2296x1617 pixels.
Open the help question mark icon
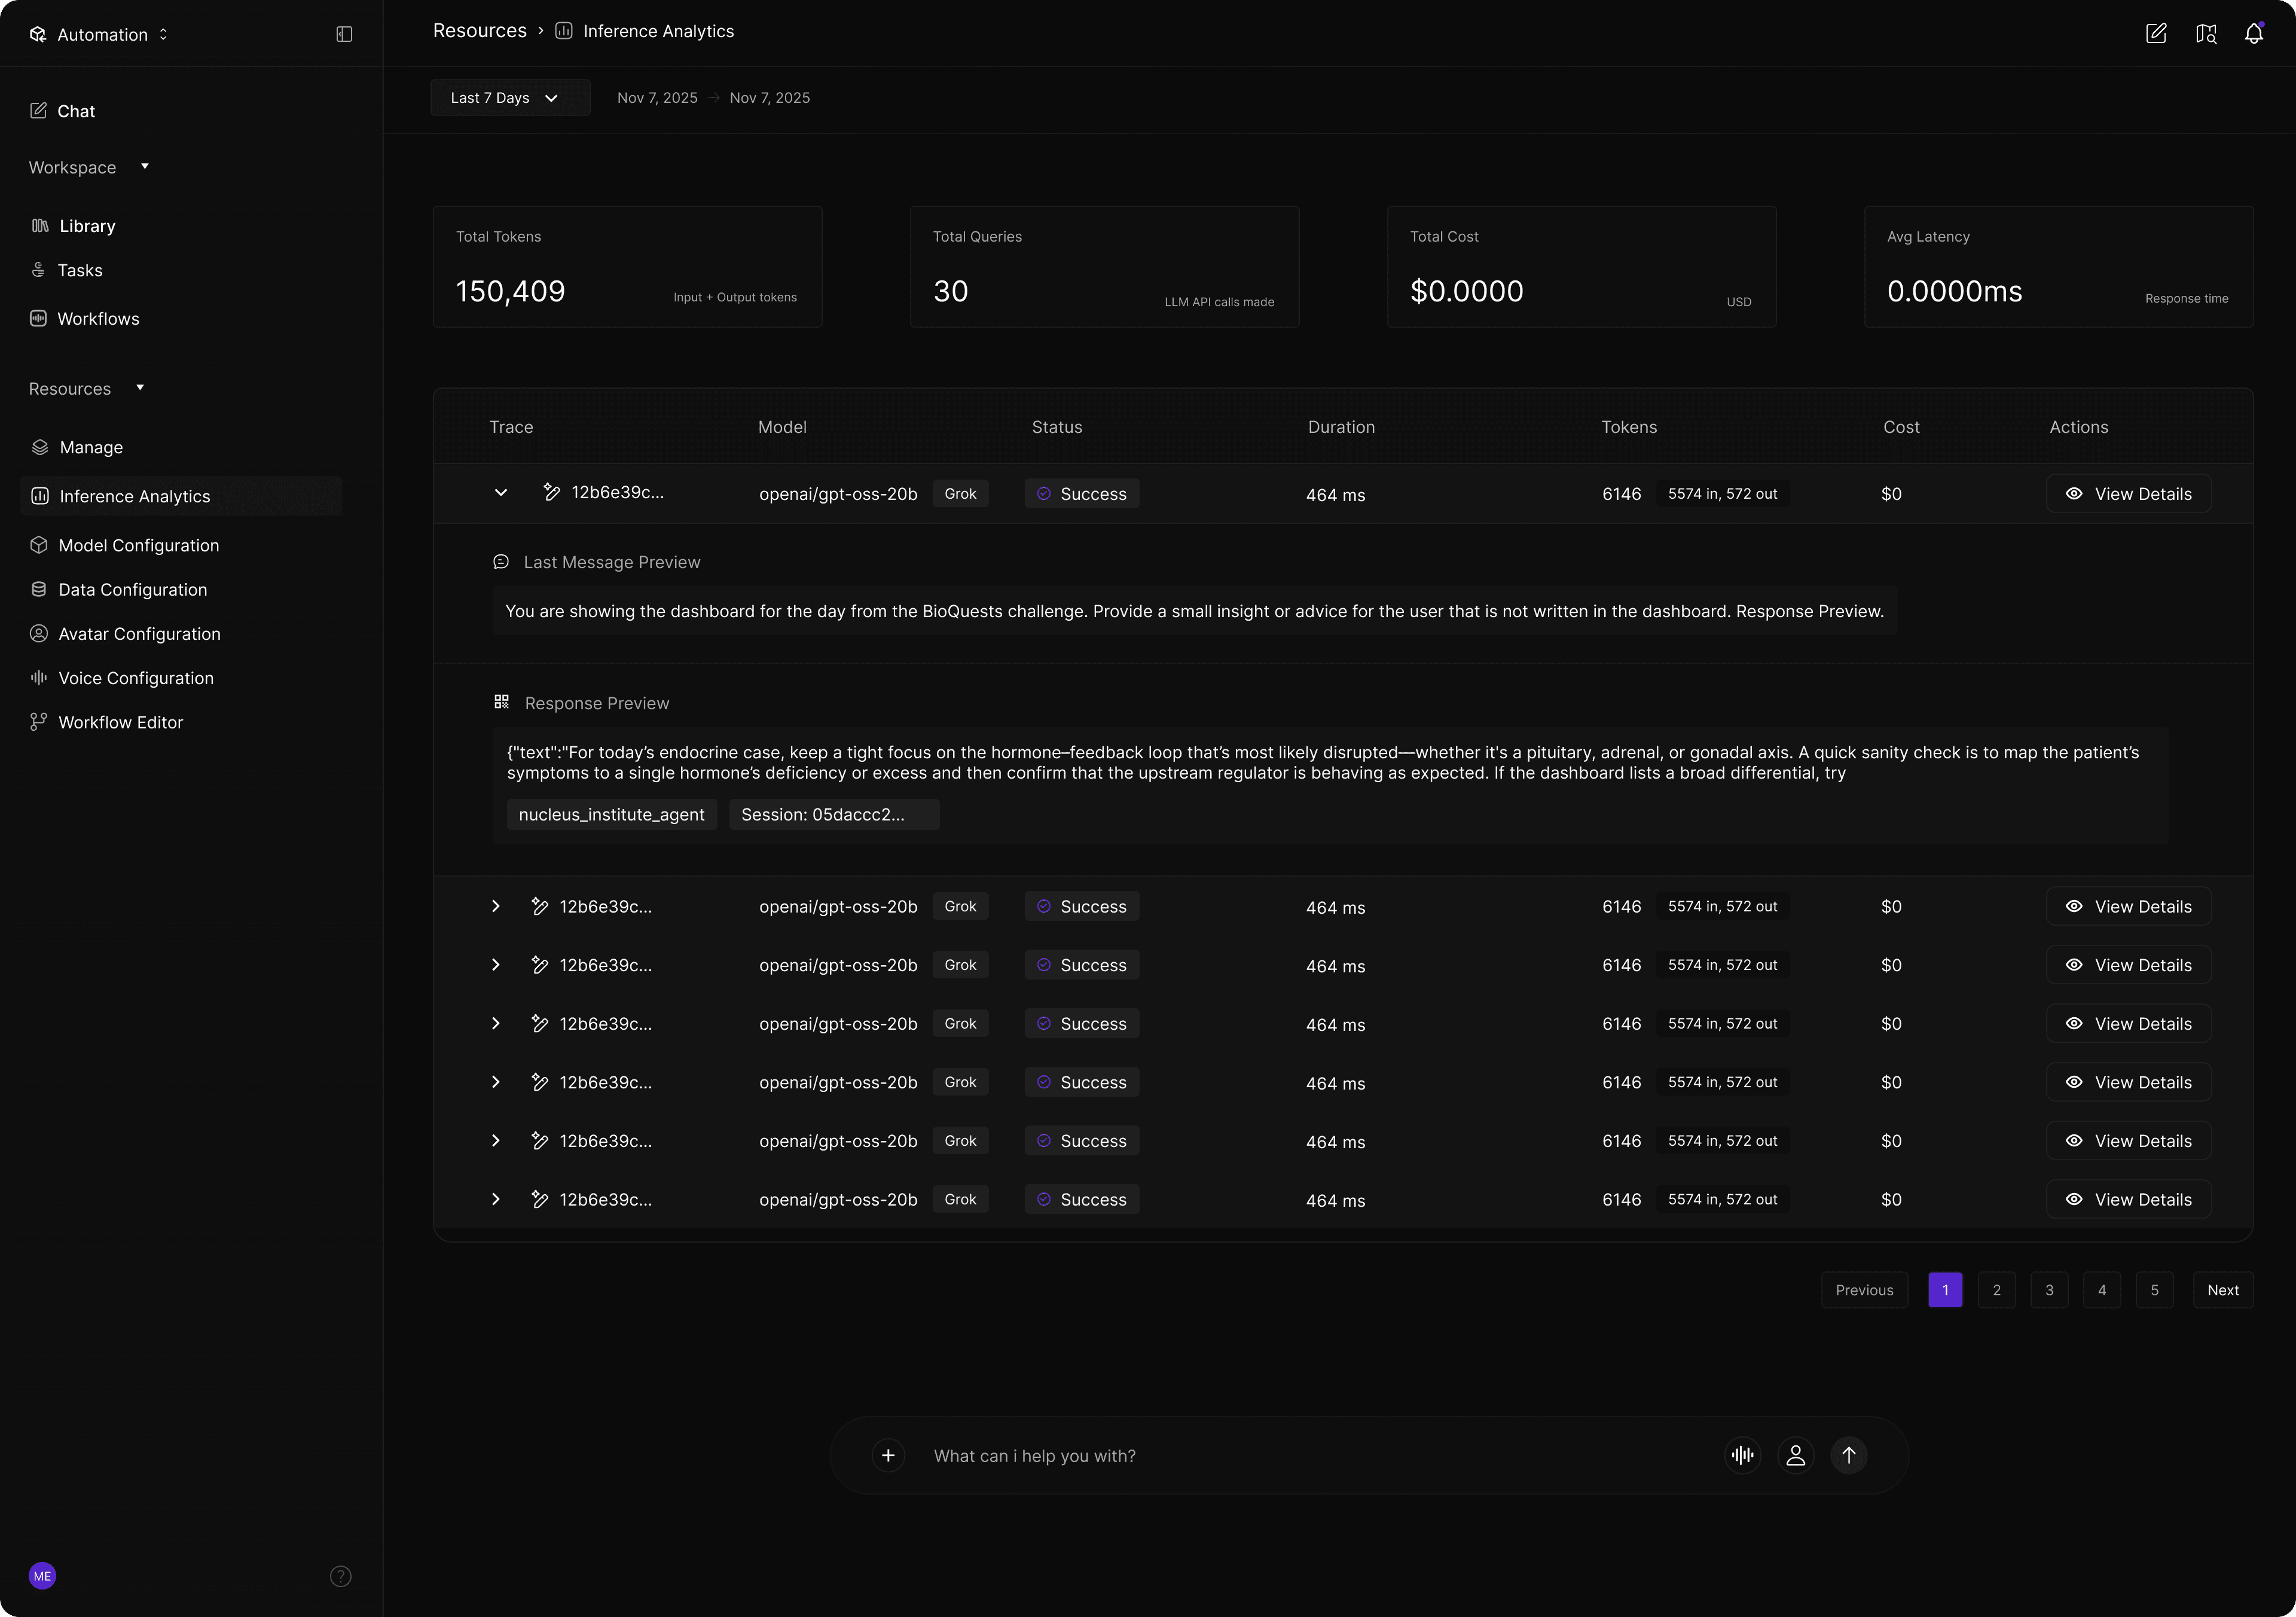[340, 1576]
